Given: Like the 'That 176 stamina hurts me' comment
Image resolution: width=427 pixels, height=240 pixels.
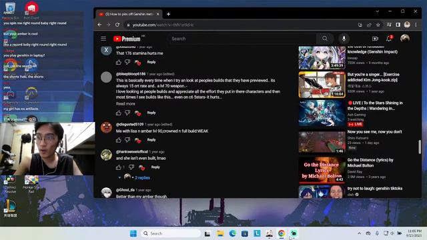Looking at the screenshot, I should pos(119,62).
